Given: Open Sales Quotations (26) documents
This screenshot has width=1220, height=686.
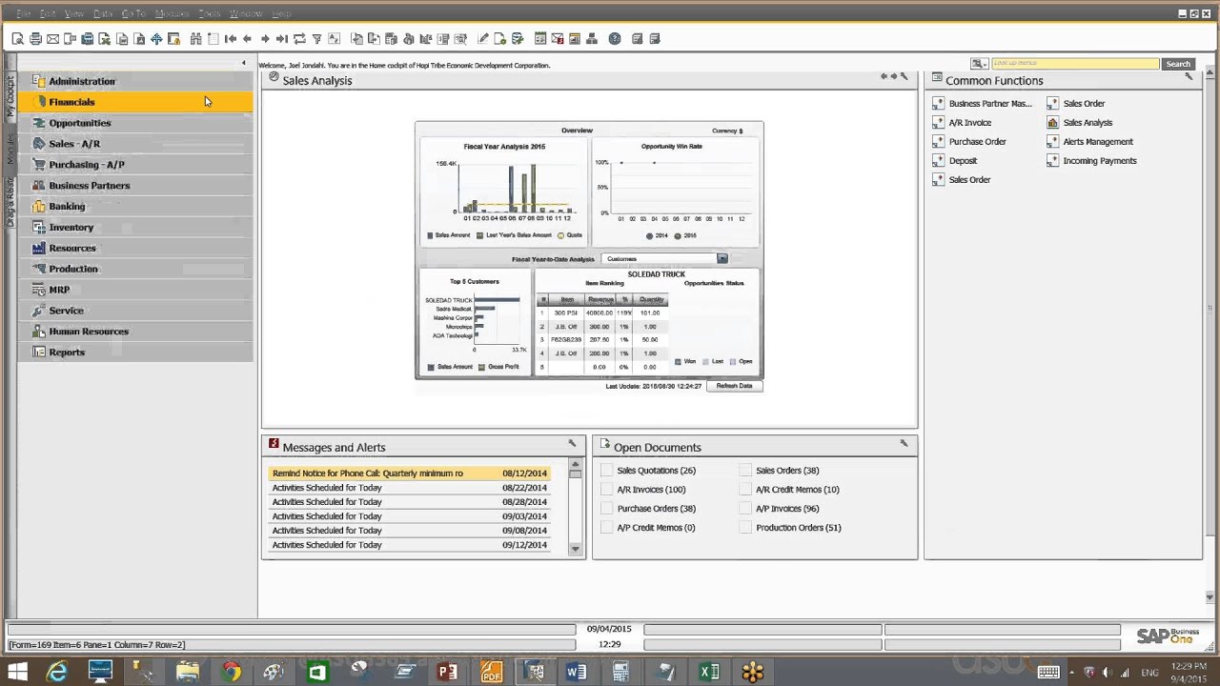Looking at the screenshot, I should 656,471.
